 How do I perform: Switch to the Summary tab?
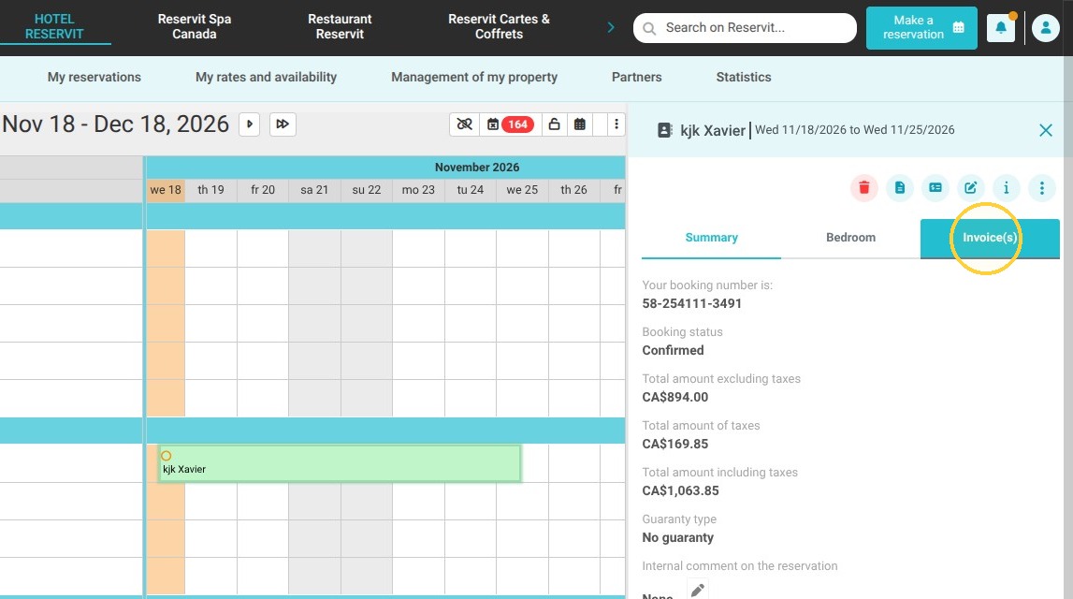coord(712,238)
